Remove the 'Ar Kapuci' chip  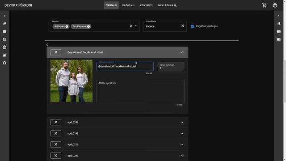point(67,26)
